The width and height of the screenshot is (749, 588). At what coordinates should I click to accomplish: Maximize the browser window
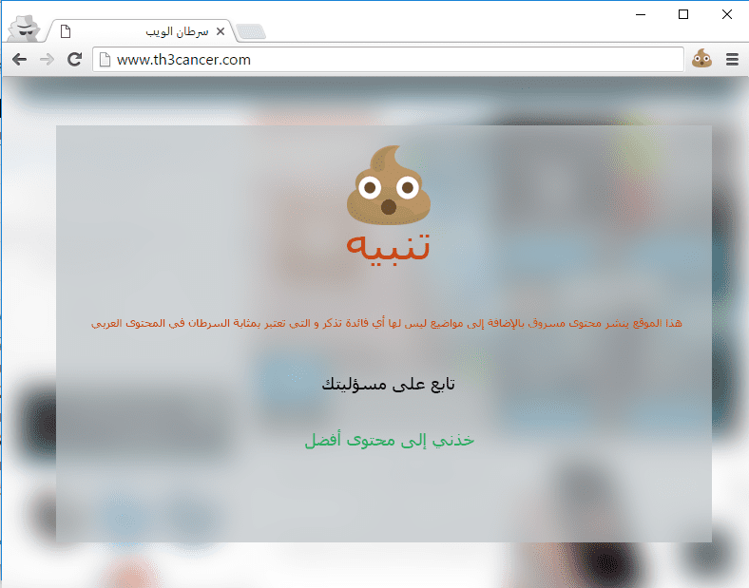tap(683, 15)
